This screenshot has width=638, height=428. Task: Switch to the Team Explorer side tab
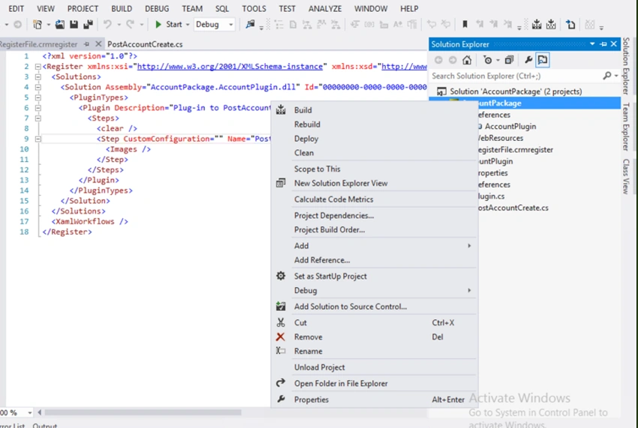tap(626, 127)
